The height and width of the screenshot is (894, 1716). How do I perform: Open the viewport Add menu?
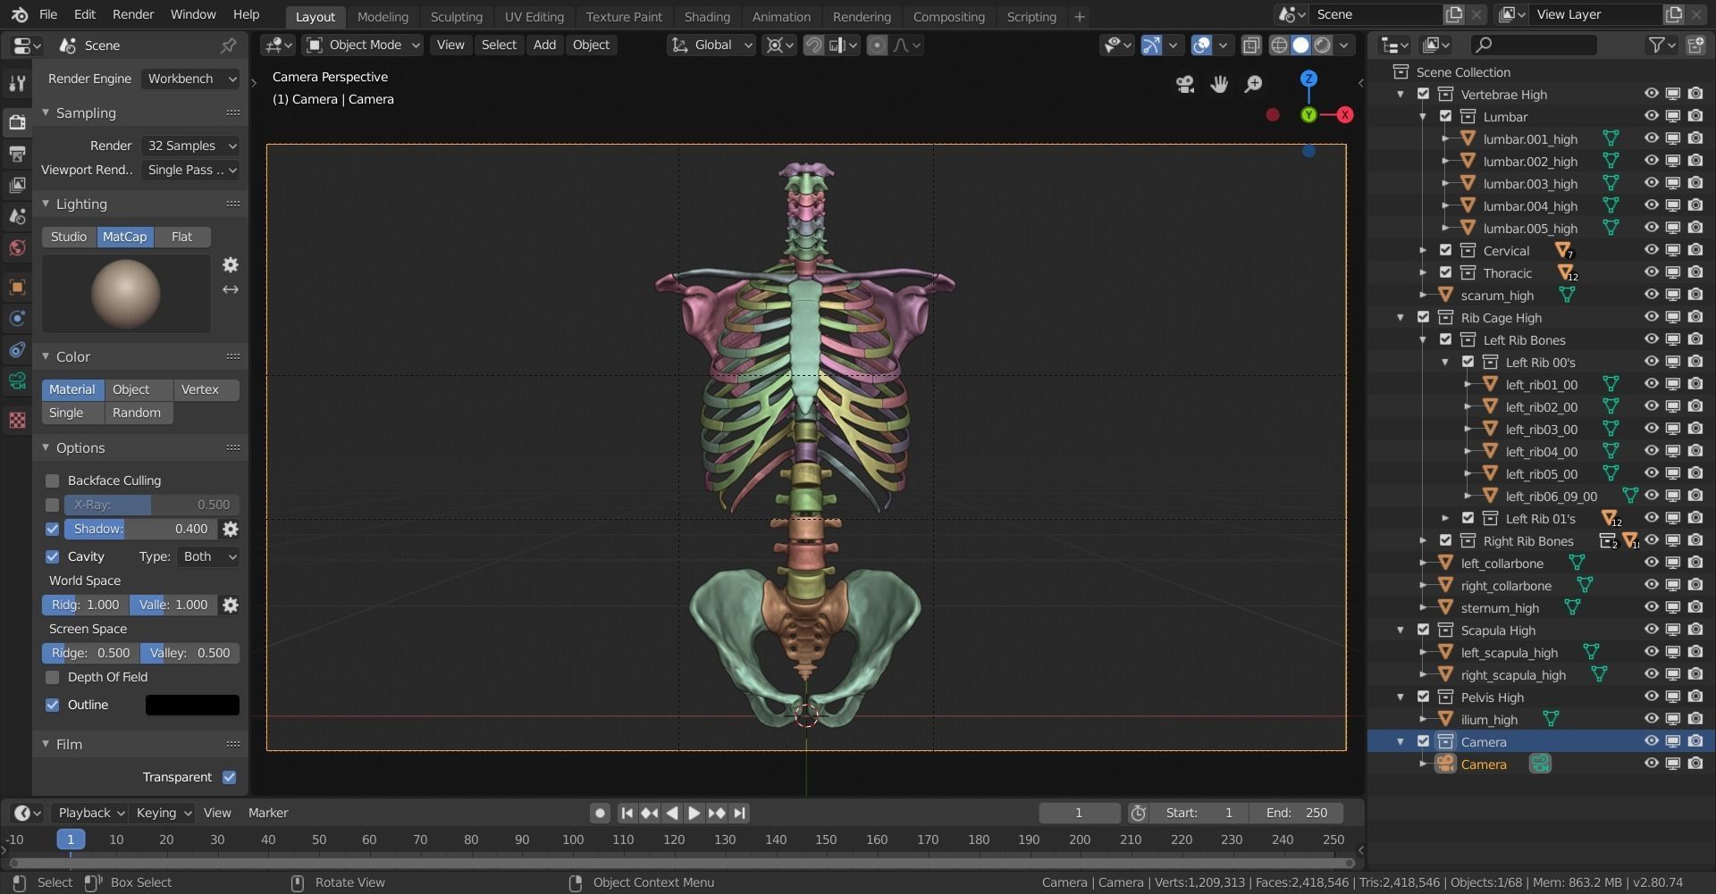coord(544,45)
